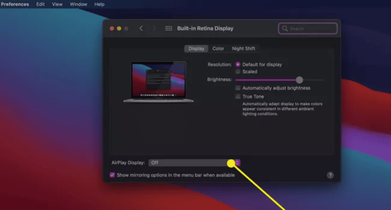This screenshot has width=391, height=210.
Task: Select the Scaled resolution option
Action: click(x=238, y=72)
